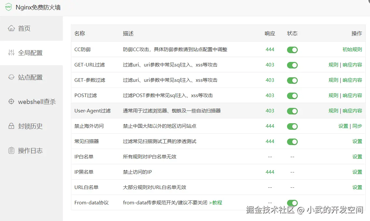This screenshot has width=370, height=221.
Task: Select the lock icon for 封锁历史
Action: coord(11,126)
